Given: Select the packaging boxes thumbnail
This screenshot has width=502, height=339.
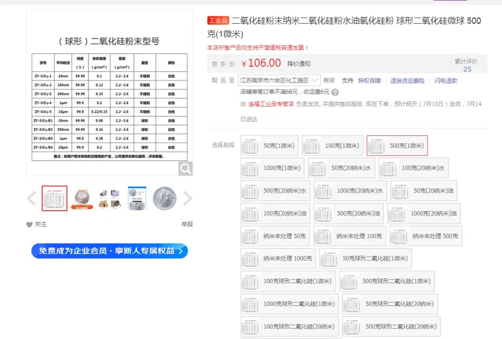Looking at the screenshot, I should pyautogui.click(x=109, y=198).
